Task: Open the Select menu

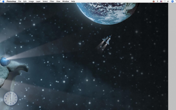Action: 45,1
